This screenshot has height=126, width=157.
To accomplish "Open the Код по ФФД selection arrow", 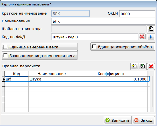I will coord(151,37).
